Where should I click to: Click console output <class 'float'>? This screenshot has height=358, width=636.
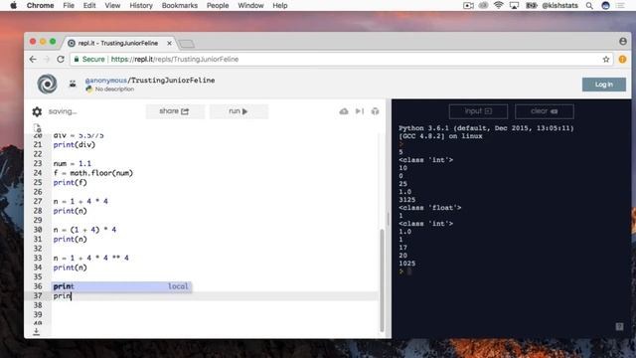coord(430,208)
